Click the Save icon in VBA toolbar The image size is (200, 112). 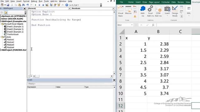[8, 5]
